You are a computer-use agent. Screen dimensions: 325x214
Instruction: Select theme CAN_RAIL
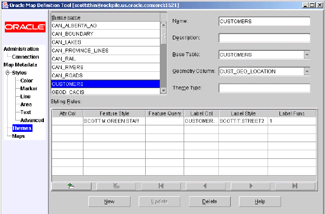click(x=106, y=59)
